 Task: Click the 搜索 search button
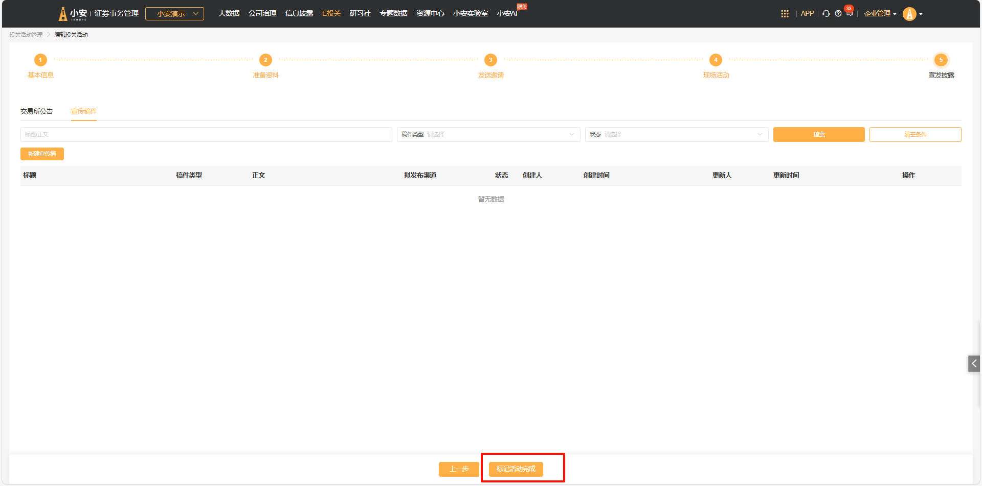pos(819,134)
